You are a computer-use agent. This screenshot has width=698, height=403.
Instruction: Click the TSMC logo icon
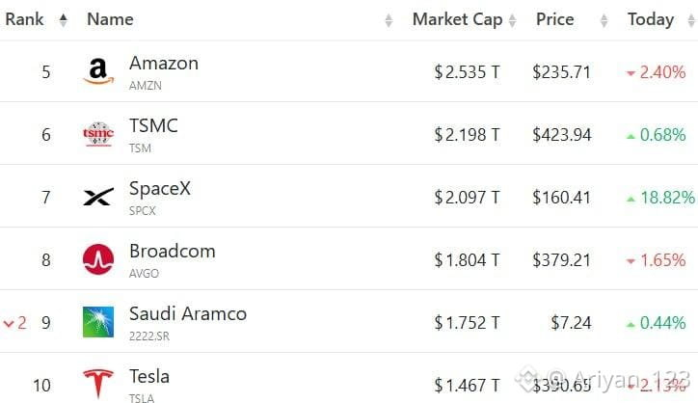coord(98,134)
